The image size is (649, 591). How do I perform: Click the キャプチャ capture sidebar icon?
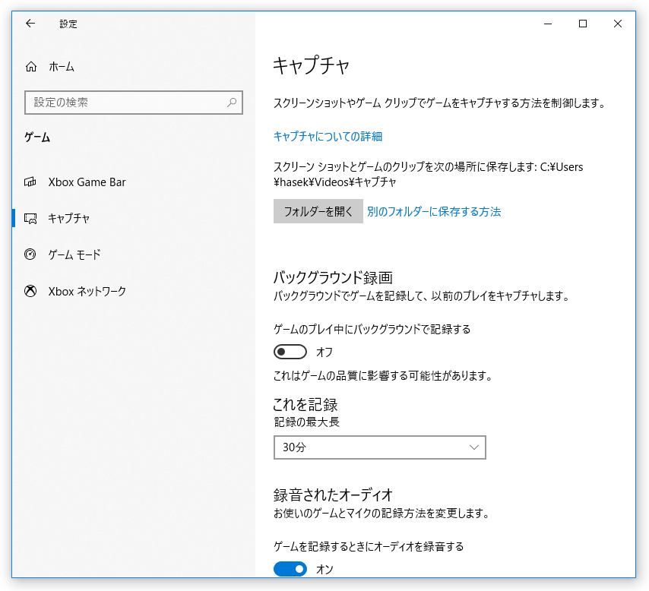[30, 218]
